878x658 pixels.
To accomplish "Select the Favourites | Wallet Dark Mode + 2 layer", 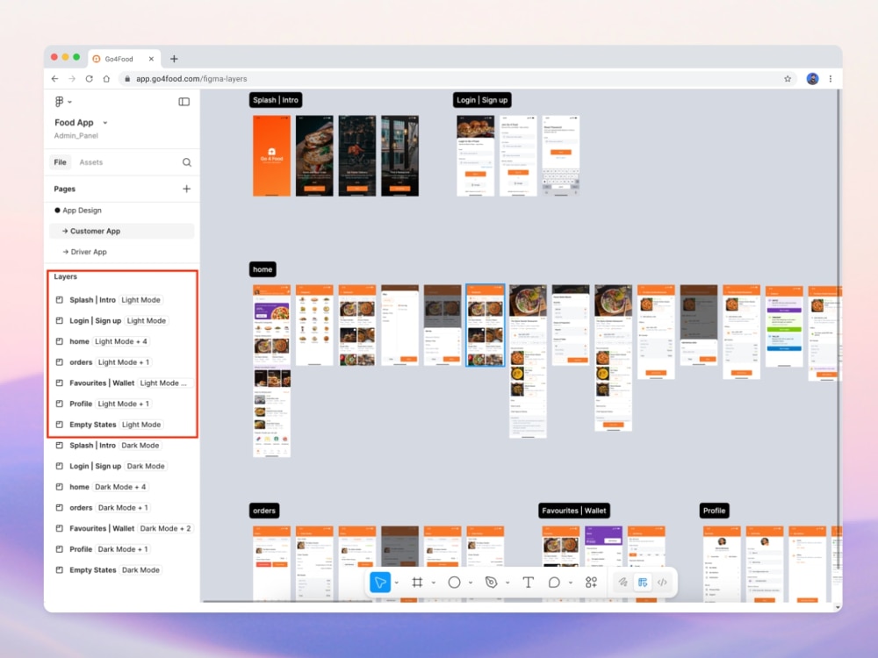I will pos(123,528).
